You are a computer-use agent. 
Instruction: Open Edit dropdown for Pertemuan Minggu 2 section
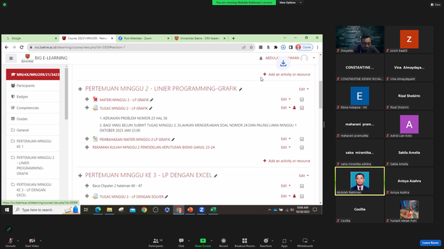304,89
